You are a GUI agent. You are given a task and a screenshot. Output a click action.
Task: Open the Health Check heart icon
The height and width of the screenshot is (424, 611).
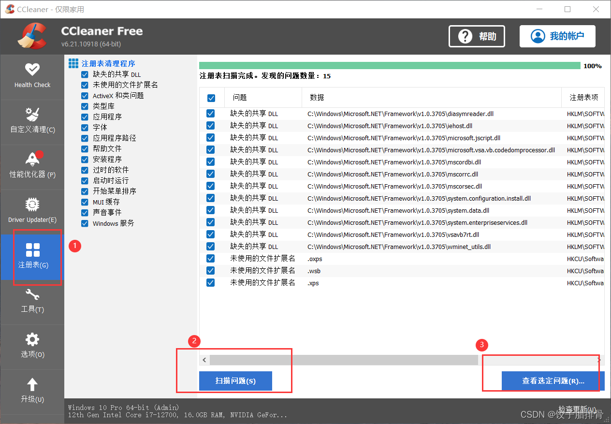click(32, 70)
